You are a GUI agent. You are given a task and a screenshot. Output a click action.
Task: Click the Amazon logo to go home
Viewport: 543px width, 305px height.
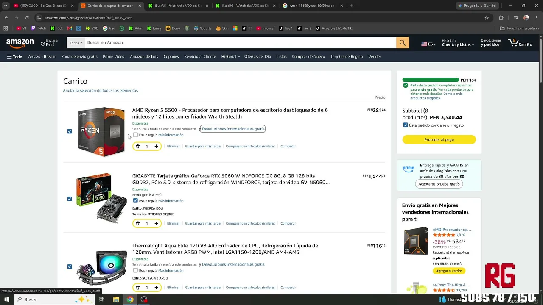20,43
